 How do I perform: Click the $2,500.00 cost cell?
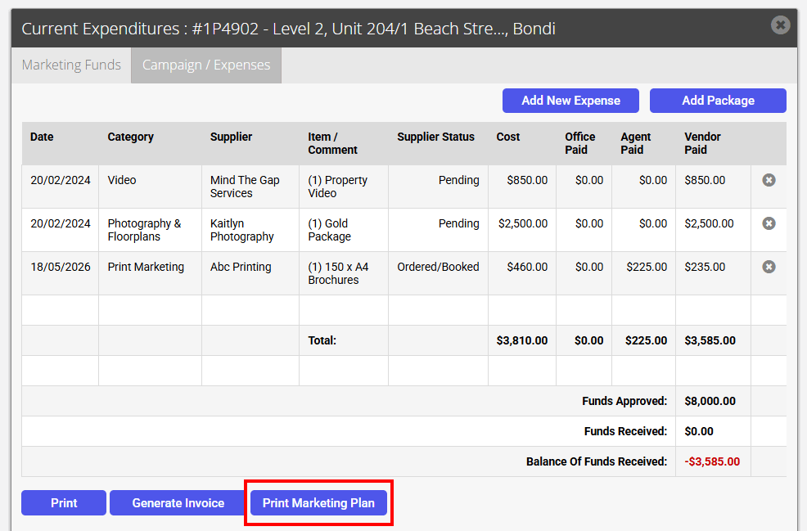tap(522, 230)
